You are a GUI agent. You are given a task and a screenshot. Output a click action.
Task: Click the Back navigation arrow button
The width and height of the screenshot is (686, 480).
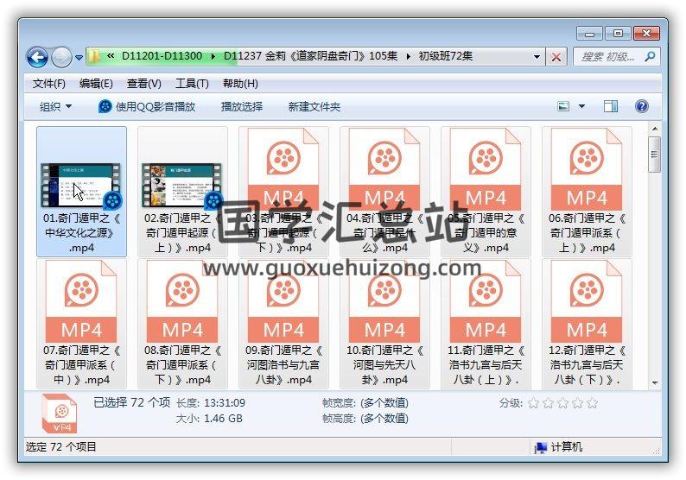[x=37, y=57]
